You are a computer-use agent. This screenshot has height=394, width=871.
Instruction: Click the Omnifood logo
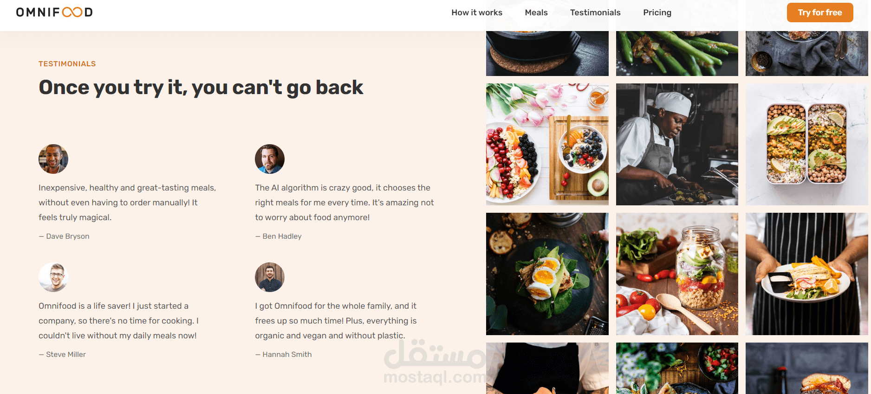[x=54, y=12]
